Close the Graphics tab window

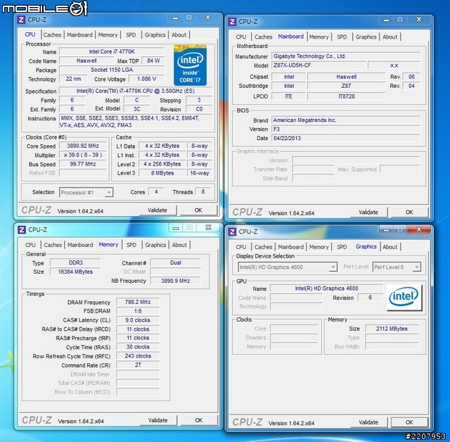[x=419, y=229]
